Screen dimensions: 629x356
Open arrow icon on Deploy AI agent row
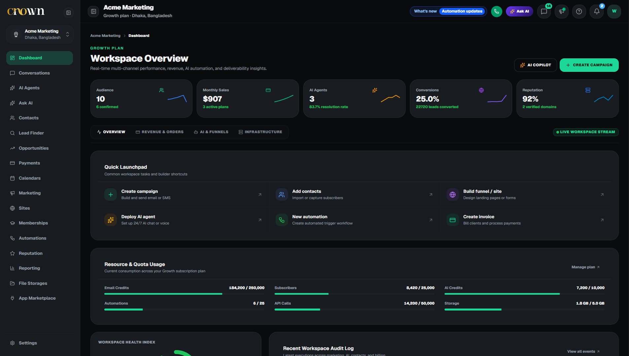point(260,220)
